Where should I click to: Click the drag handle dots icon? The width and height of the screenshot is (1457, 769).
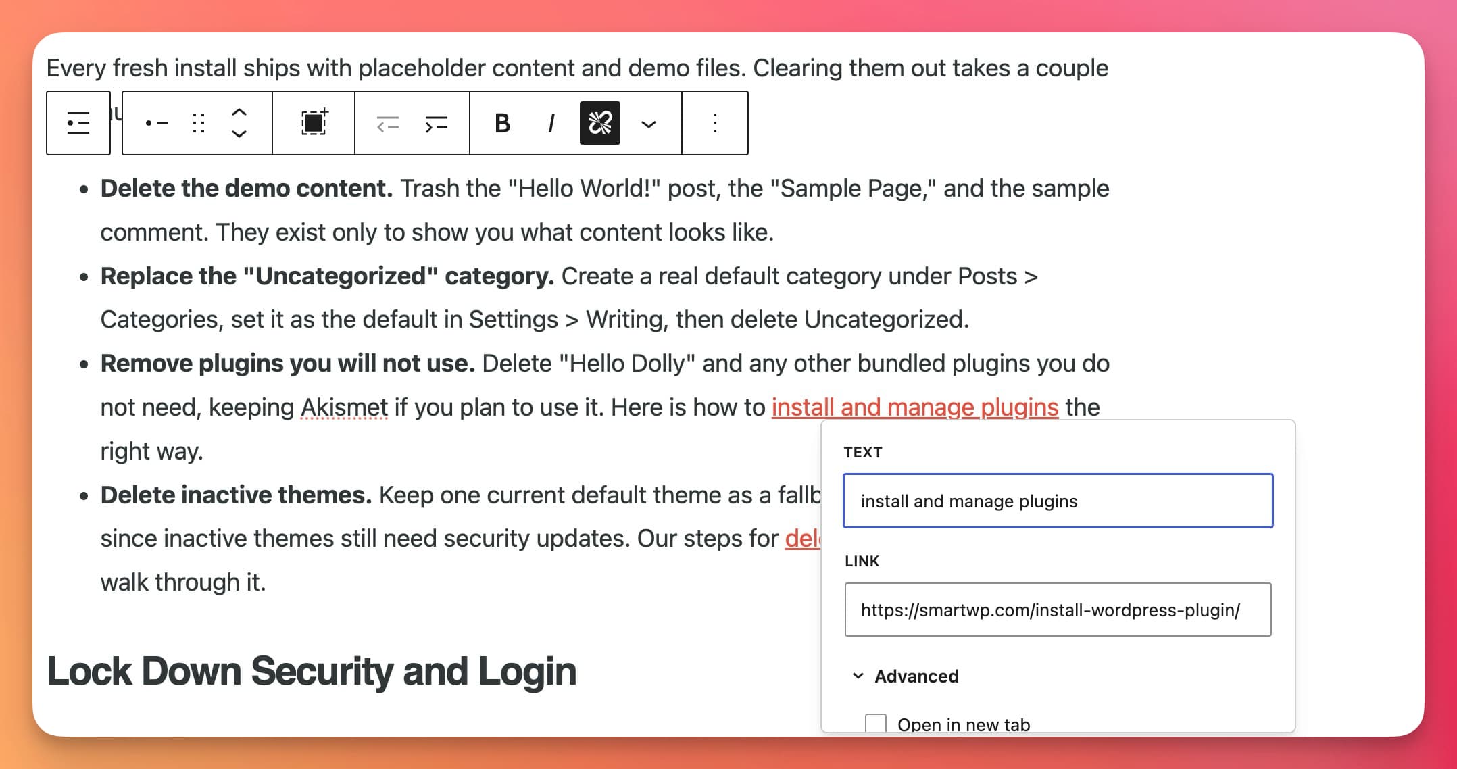pyautogui.click(x=199, y=123)
